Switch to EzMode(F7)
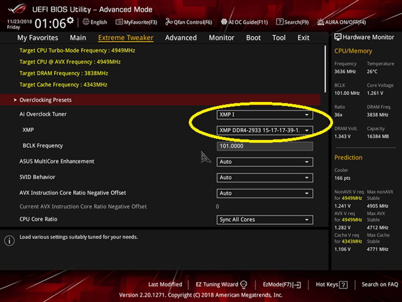Viewport: 402px width, 302px height. (x=282, y=285)
